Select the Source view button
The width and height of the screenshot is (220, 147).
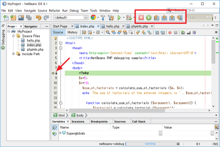[58, 32]
